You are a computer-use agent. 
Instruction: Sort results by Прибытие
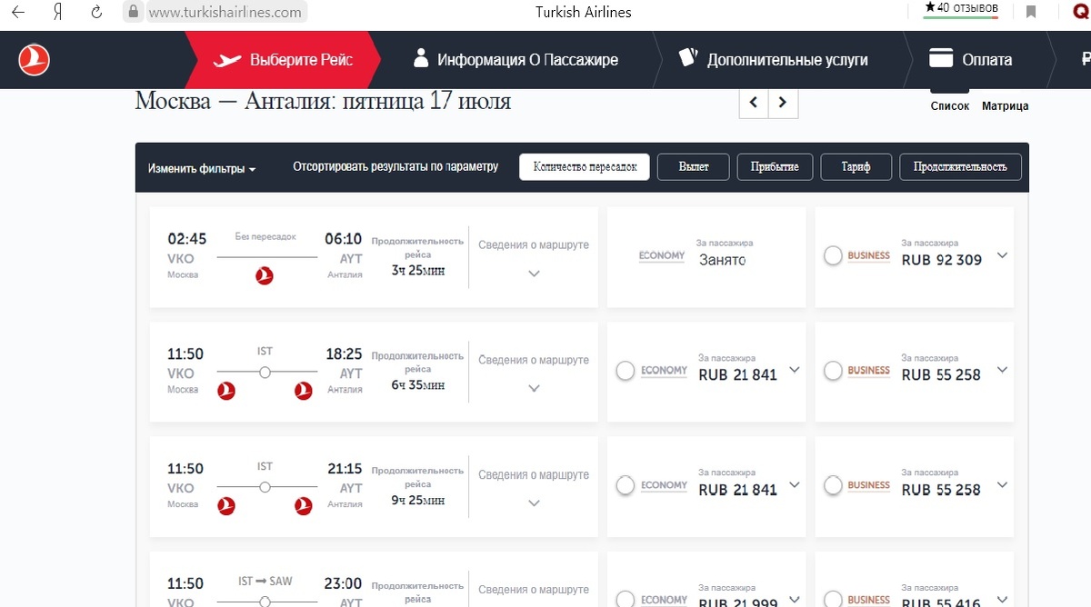pyautogui.click(x=775, y=166)
